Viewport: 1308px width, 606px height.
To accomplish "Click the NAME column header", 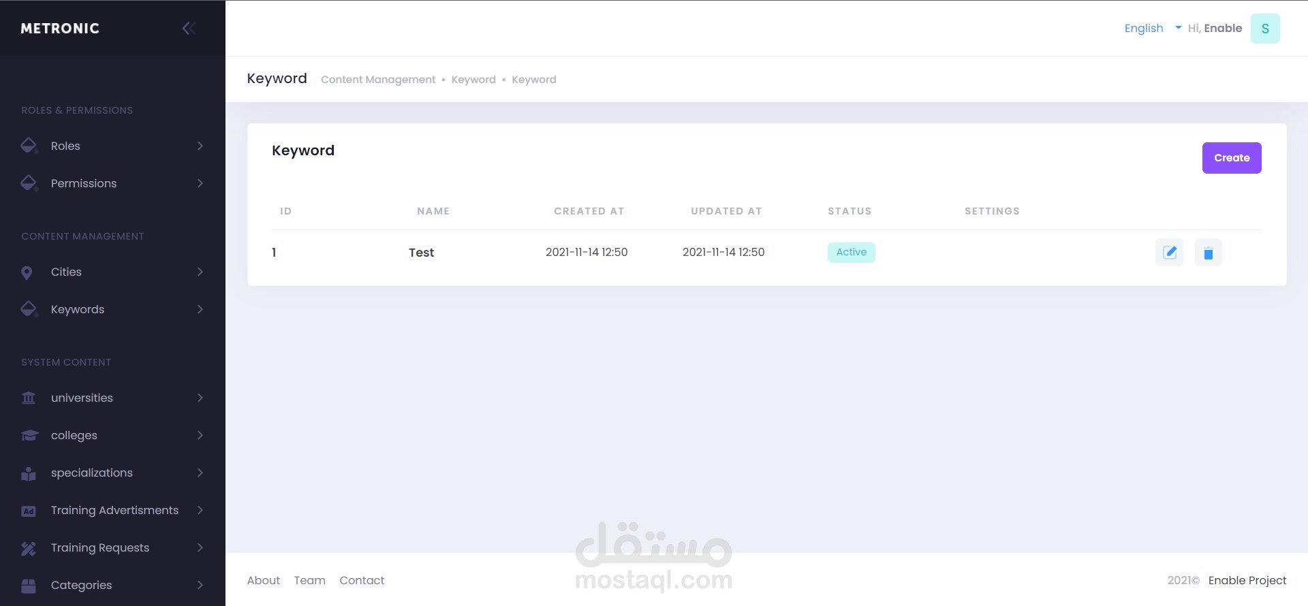I will tap(433, 211).
